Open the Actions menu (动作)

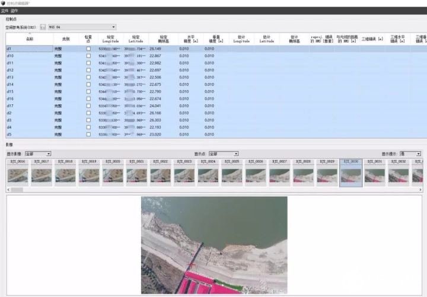click(x=14, y=11)
